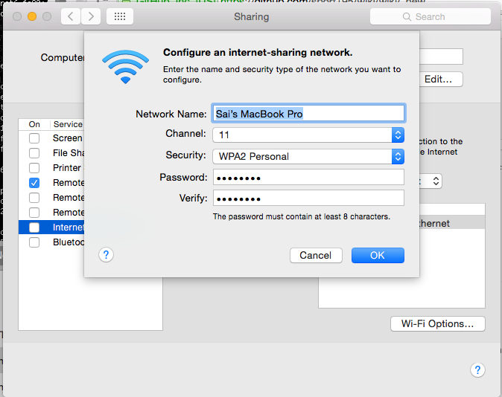
Task: Open the Sharing pane help button
Action: [x=477, y=369]
